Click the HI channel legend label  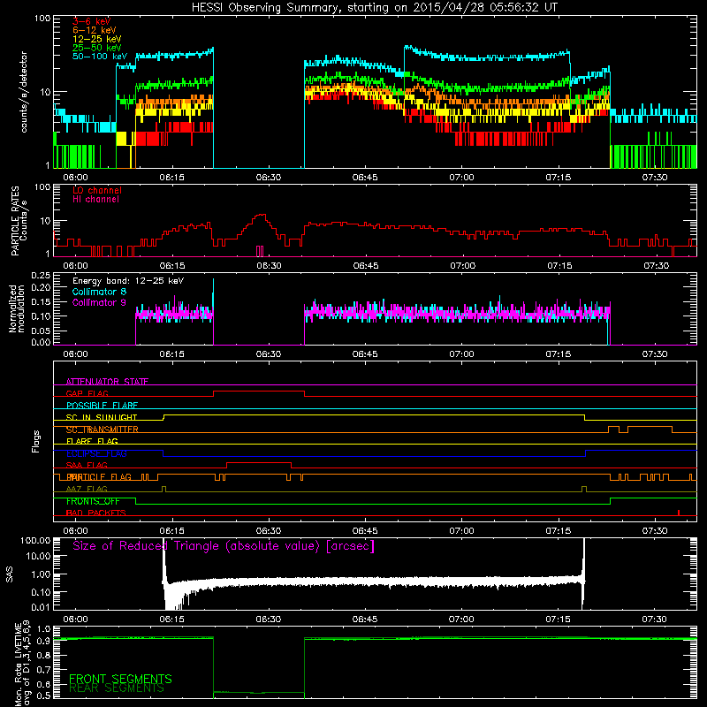[95, 200]
